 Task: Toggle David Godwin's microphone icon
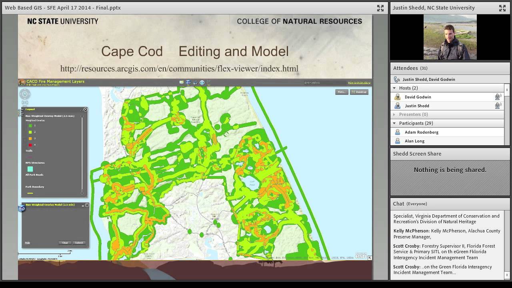pyautogui.click(x=498, y=97)
